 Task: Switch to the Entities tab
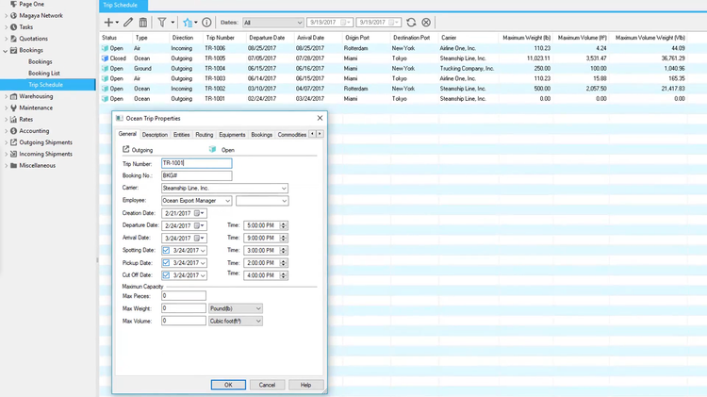(x=181, y=135)
